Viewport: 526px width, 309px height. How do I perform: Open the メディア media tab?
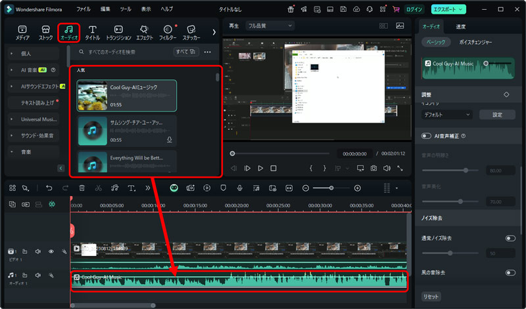pyautogui.click(x=22, y=33)
